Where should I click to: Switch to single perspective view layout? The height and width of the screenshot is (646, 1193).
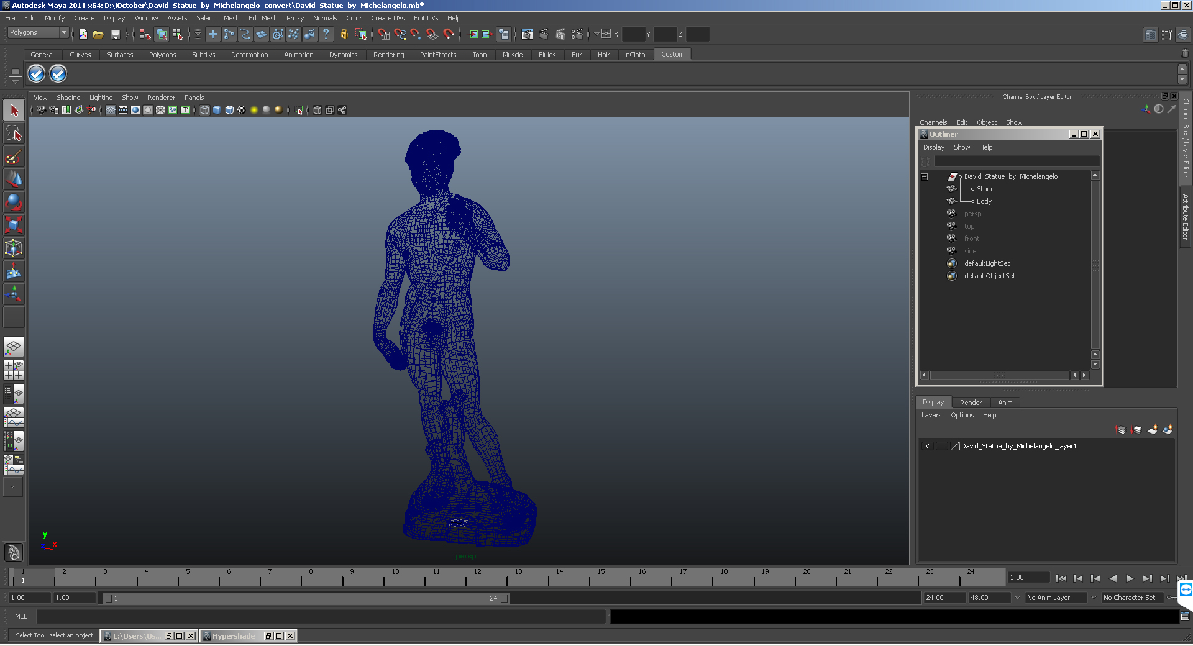(x=14, y=347)
